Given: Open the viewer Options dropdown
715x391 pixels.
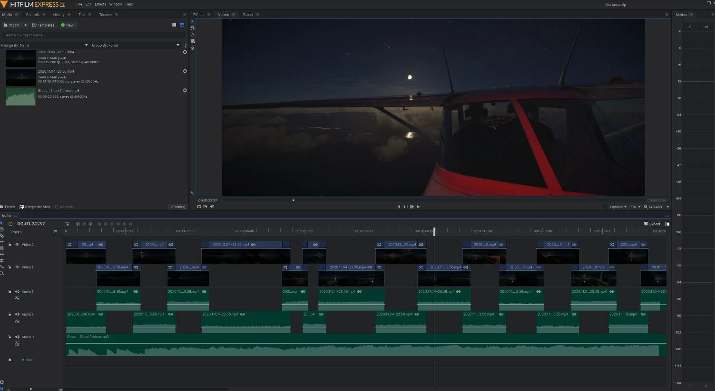Looking at the screenshot, I should pyautogui.click(x=618, y=207).
